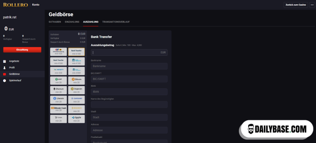Click the red Einzahlung button
The height and width of the screenshot is (143, 316).
[22, 50]
